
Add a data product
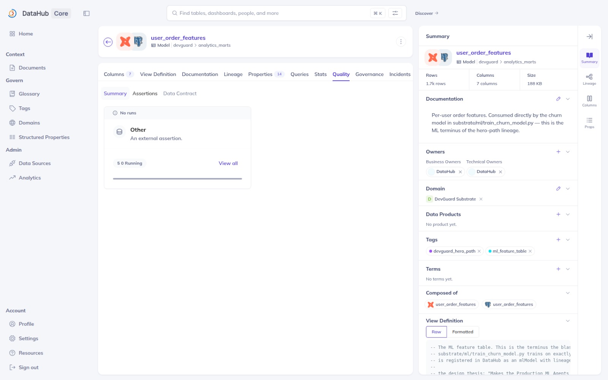pyautogui.click(x=558, y=214)
